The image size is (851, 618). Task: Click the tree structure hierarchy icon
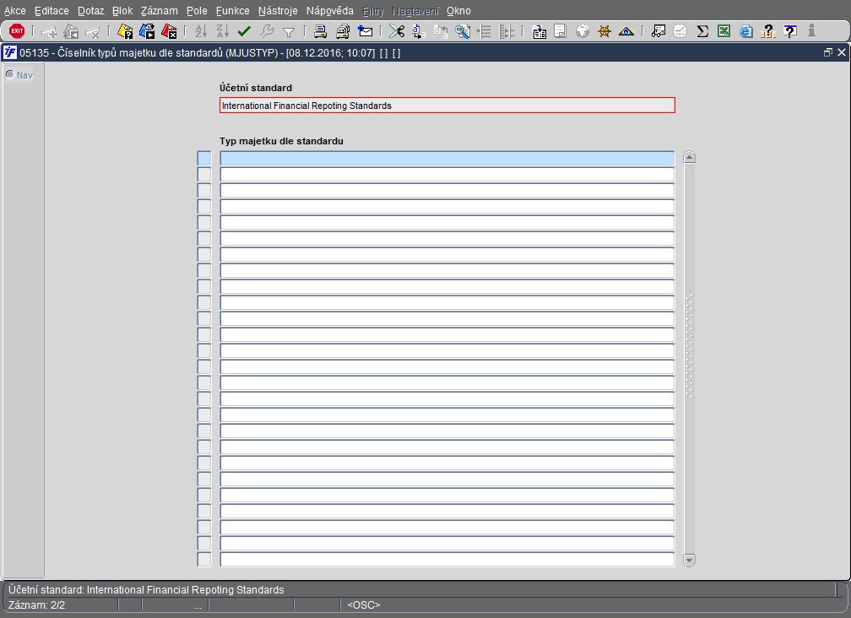click(506, 31)
